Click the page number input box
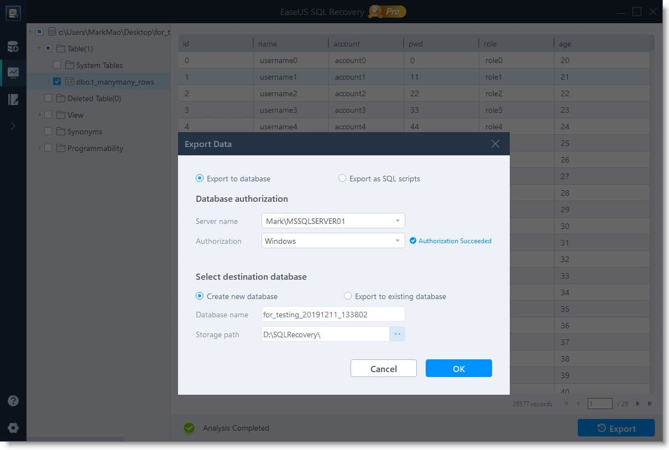This screenshot has width=669, height=450. tap(600, 404)
